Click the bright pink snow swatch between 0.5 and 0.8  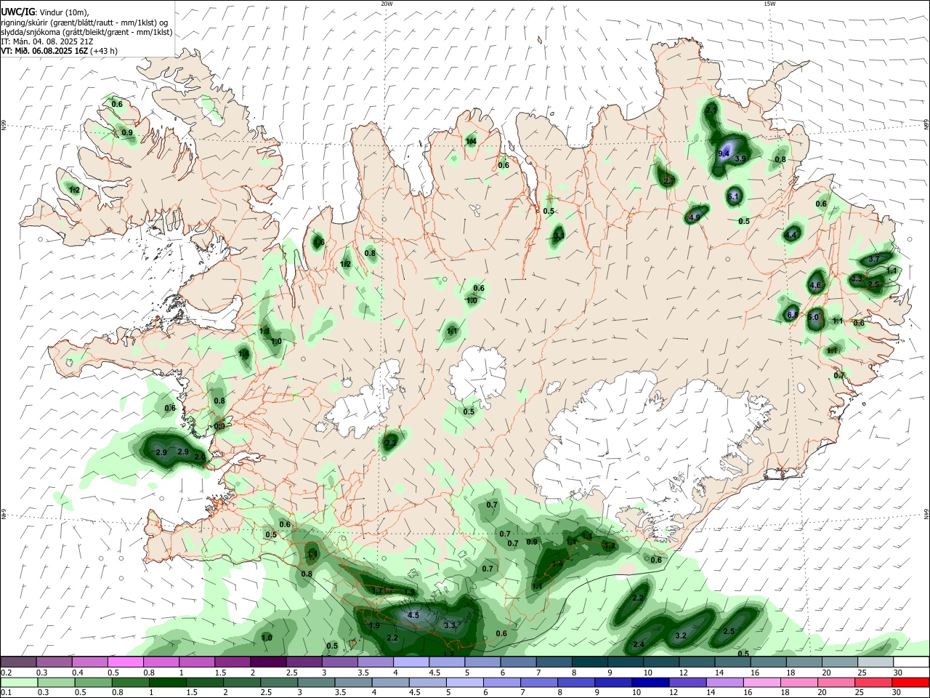[126, 662]
